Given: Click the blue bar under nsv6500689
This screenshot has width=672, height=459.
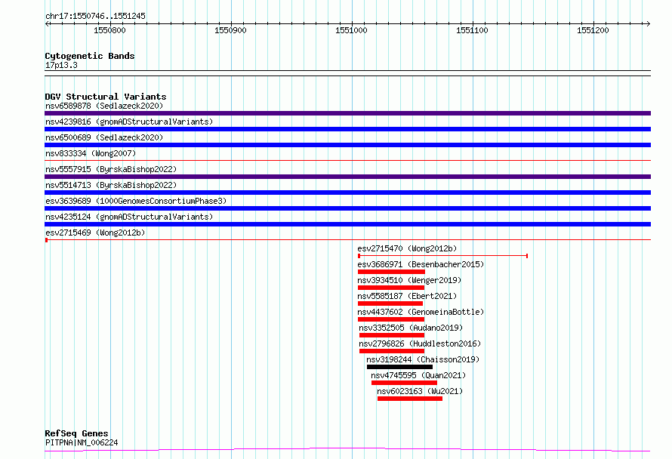Looking at the screenshot, I should point(347,145).
